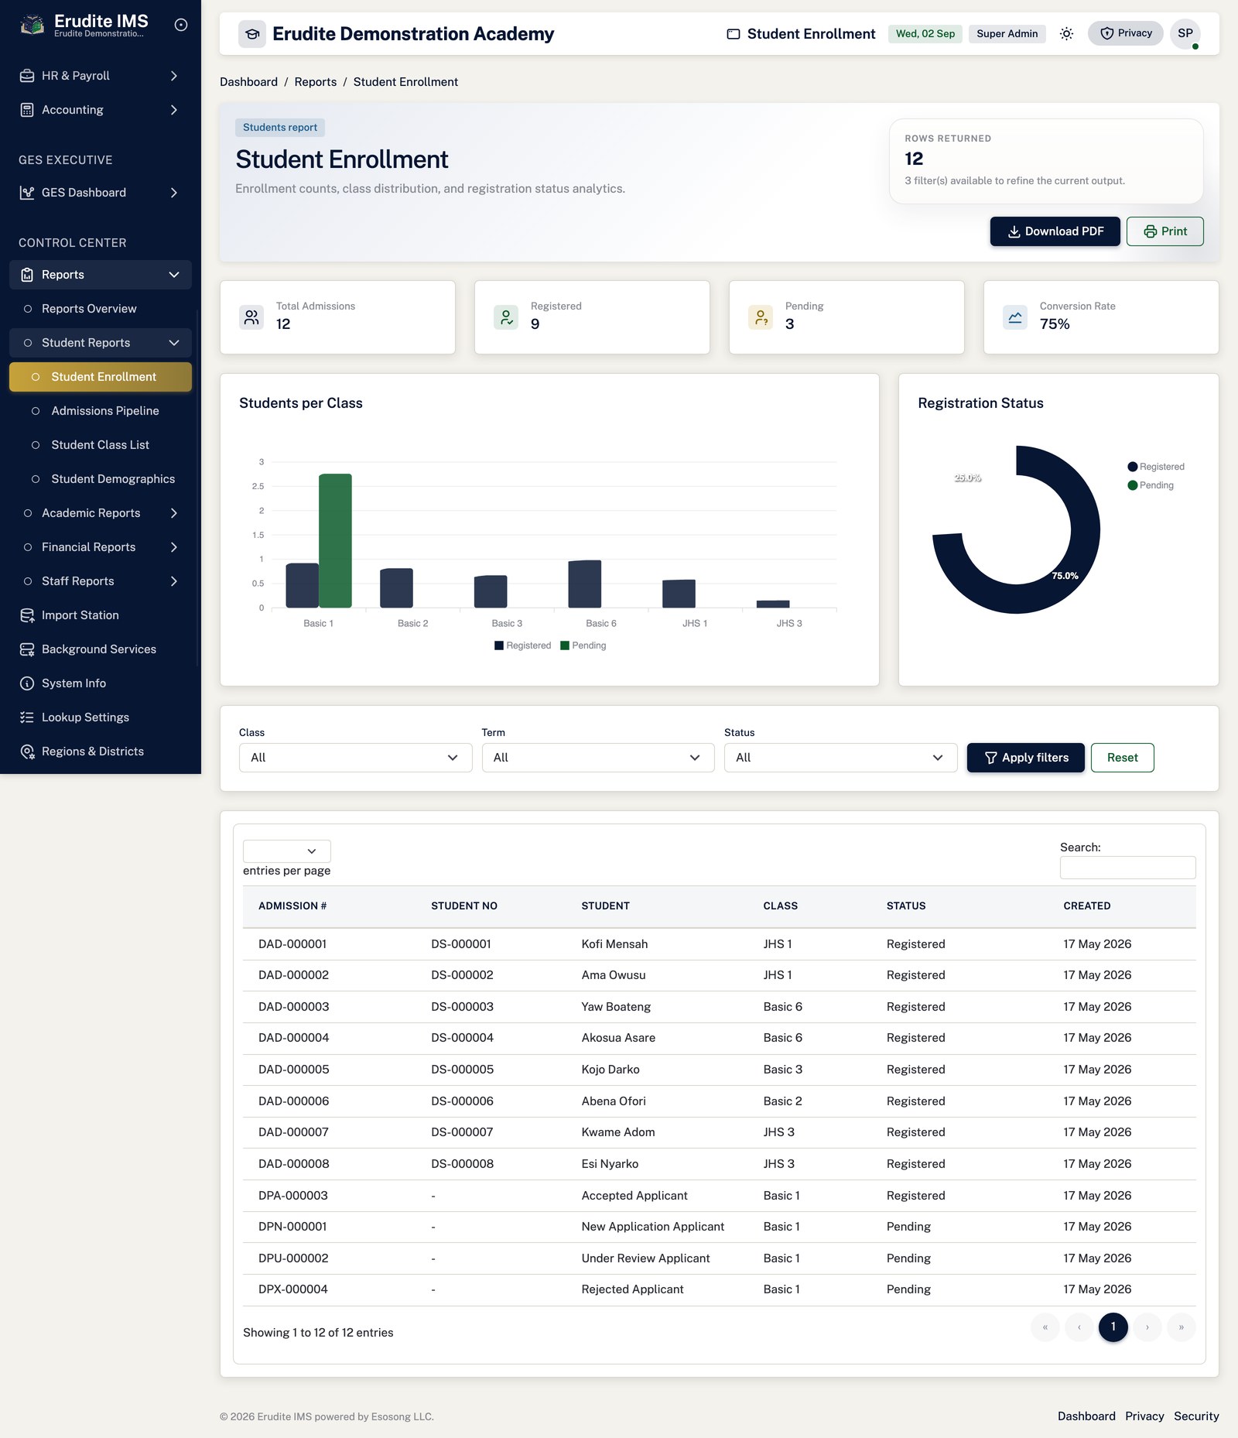Toggle the sidebar collapse circle icon

click(x=181, y=25)
